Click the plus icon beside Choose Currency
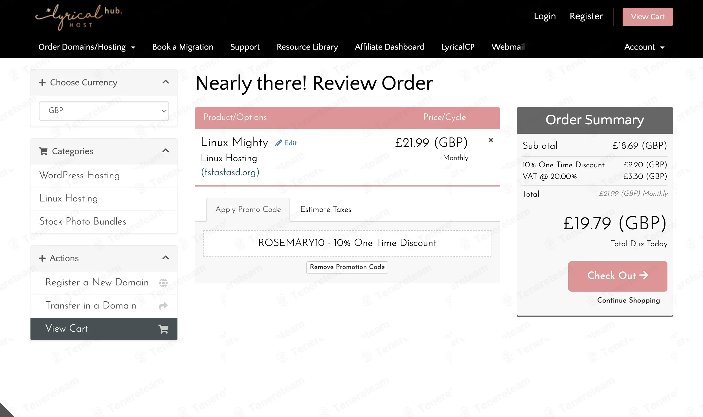This screenshot has width=703, height=417. click(42, 83)
